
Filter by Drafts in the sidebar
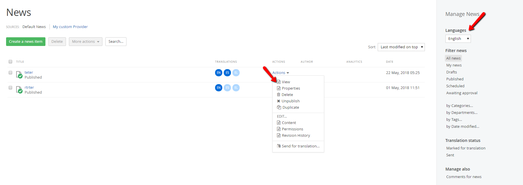click(x=452, y=72)
